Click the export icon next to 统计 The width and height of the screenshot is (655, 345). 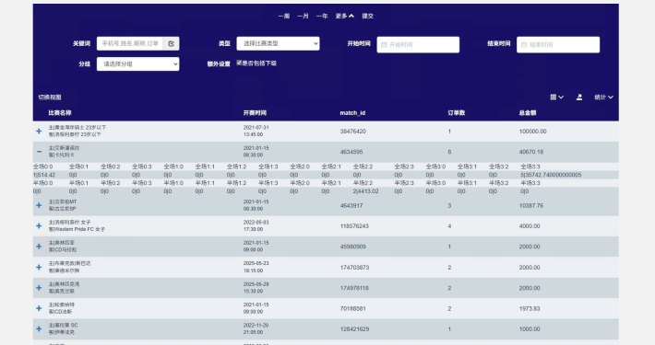[x=579, y=98]
